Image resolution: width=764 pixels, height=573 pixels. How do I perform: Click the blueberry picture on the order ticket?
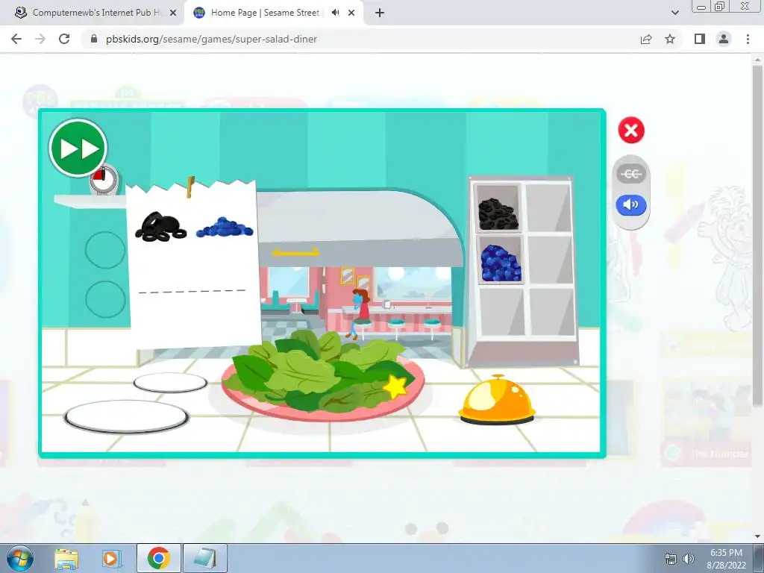(x=225, y=228)
